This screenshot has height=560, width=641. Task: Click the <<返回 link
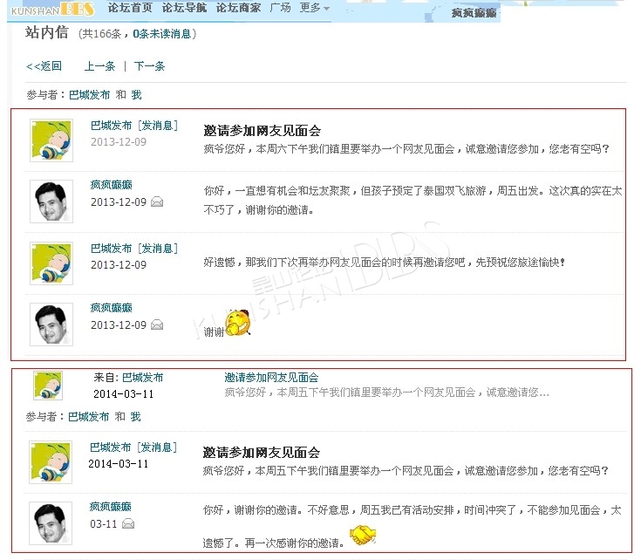tap(44, 66)
